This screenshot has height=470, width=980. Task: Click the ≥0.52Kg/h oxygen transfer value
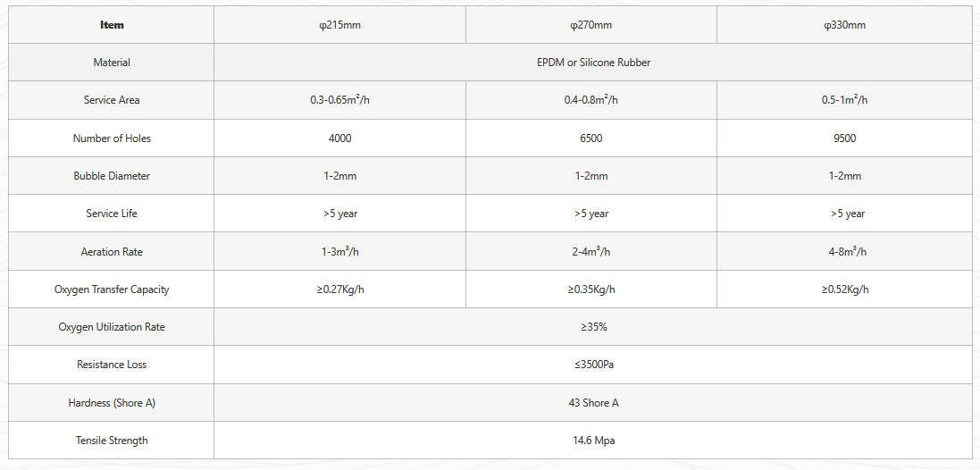[x=844, y=290]
